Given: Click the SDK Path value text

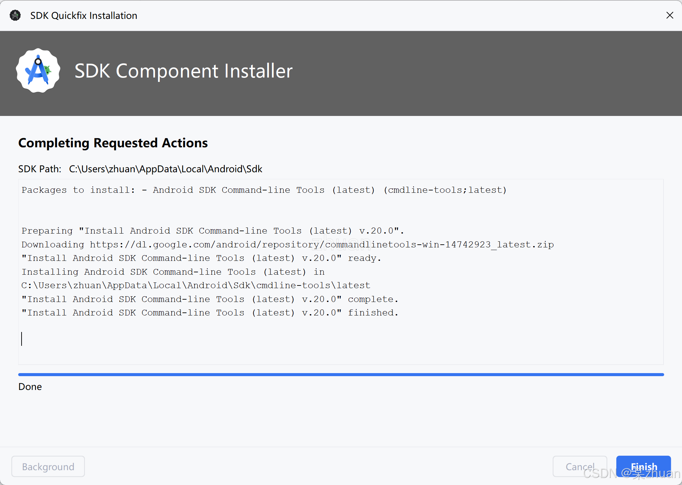Looking at the screenshot, I should [165, 169].
